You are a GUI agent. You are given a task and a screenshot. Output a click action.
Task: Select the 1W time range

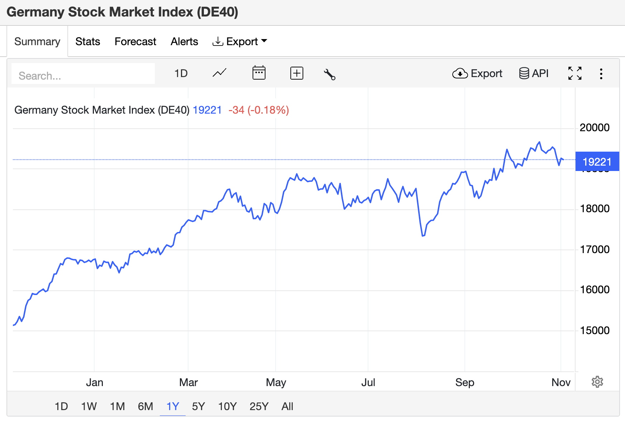89,406
